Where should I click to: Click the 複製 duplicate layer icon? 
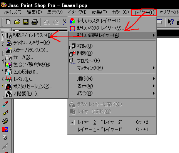point(72,46)
